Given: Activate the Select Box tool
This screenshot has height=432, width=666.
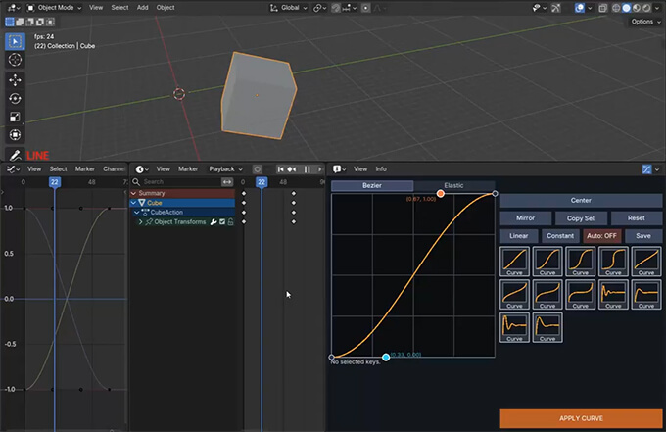Looking at the screenshot, I should pos(15,41).
